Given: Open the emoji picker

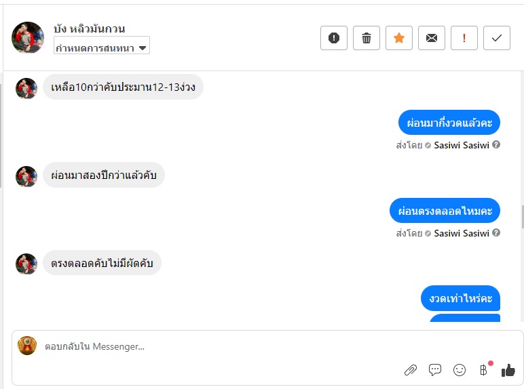Looking at the screenshot, I should click(x=460, y=370).
